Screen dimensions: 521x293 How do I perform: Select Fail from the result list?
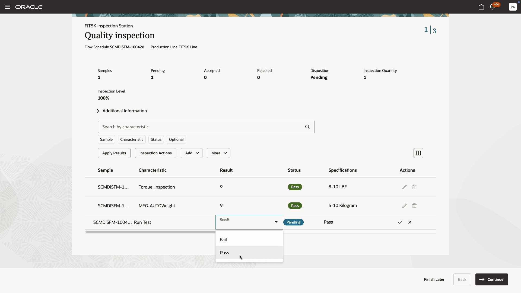[x=223, y=240]
